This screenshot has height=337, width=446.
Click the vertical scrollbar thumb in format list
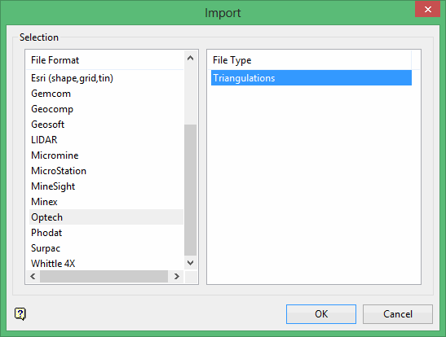point(190,190)
